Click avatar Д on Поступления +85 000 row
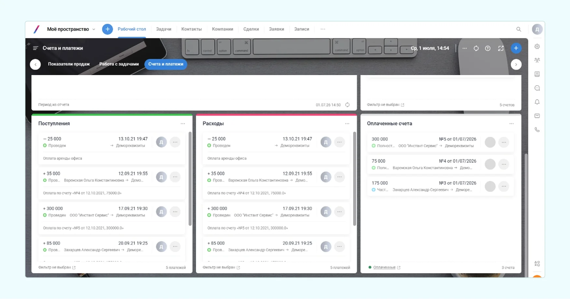 161,247
